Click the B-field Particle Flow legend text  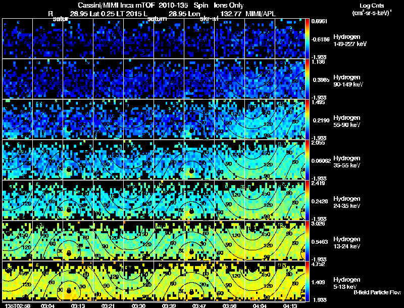pyautogui.click(x=377, y=292)
